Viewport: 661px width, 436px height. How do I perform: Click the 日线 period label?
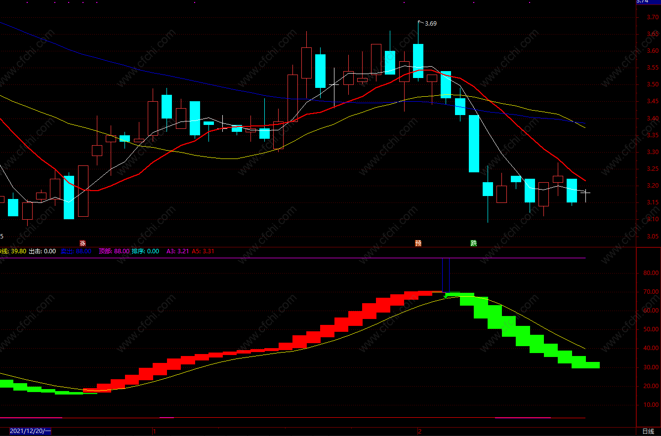click(x=648, y=432)
